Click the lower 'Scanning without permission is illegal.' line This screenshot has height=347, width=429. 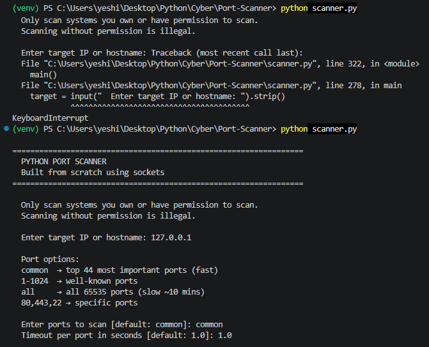tap(108, 216)
